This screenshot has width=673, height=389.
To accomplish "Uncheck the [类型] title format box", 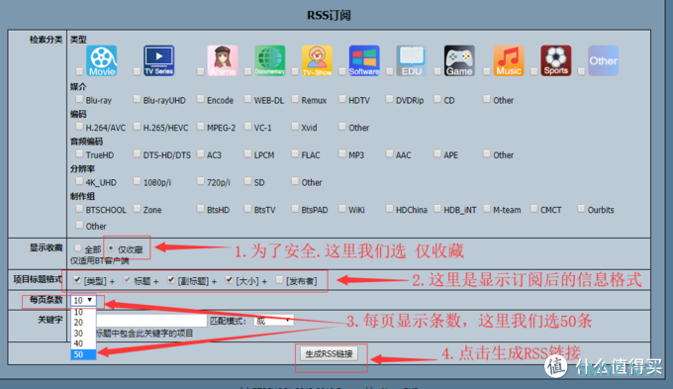I will pos(77,280).
